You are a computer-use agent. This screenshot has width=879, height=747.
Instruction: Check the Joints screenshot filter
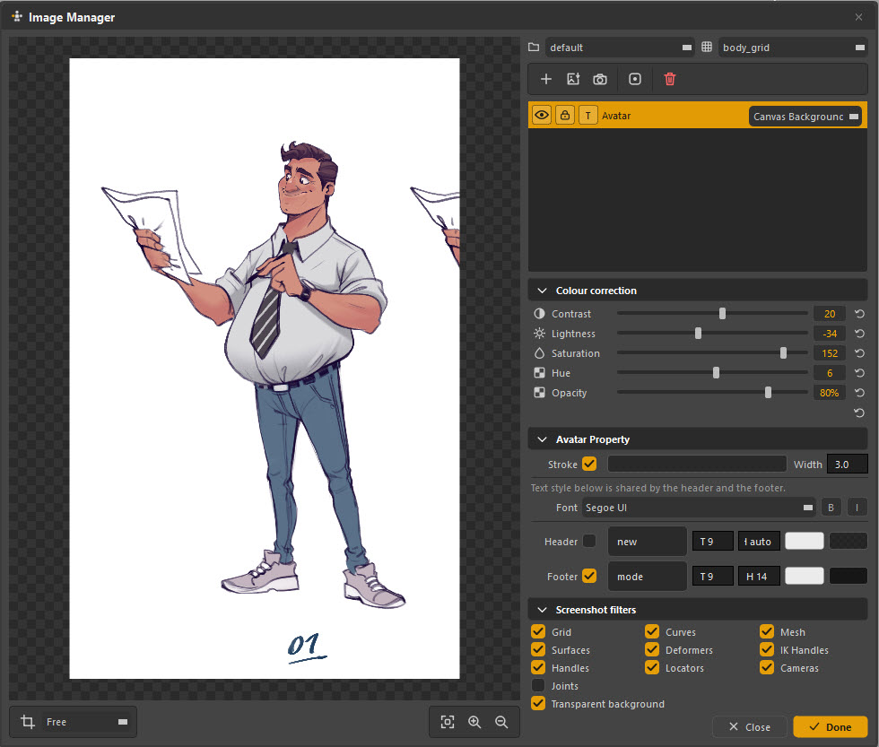click(x=538, y=685)
